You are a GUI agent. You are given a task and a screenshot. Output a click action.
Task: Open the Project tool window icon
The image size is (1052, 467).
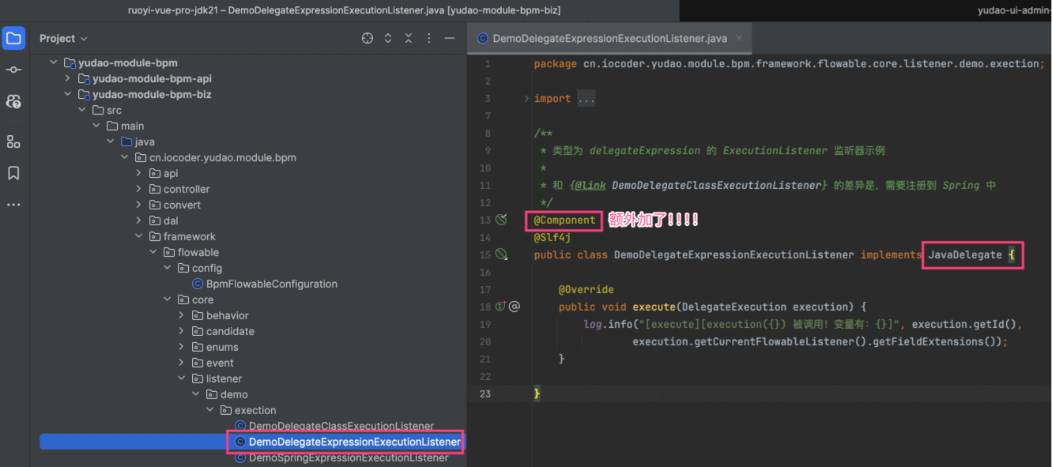pos(14,38)
